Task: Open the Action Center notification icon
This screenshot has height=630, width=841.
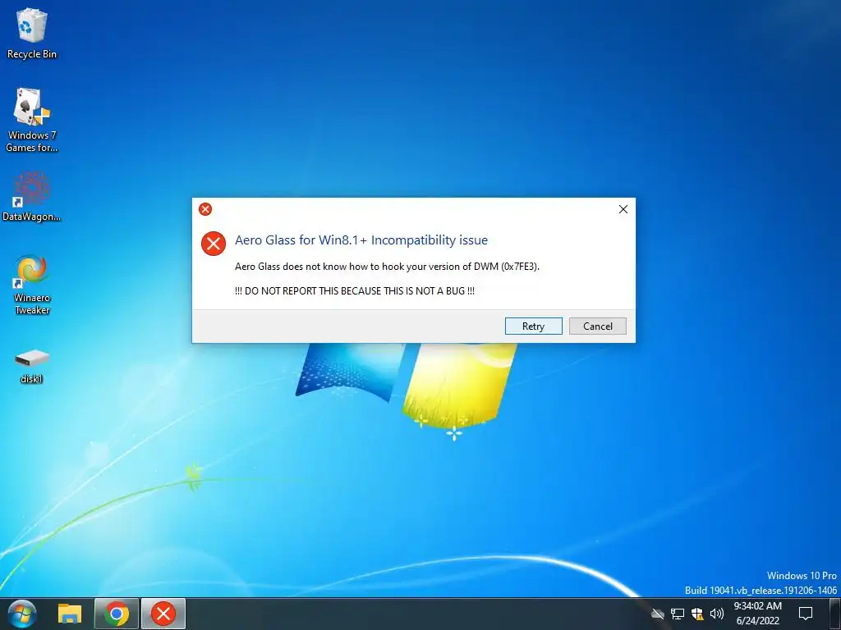Action: tap(806, 614)
